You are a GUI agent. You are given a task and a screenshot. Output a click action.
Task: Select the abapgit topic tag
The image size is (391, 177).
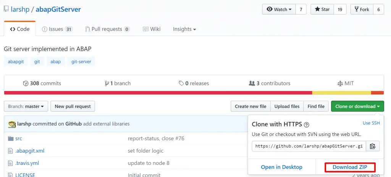pyautogui.click(x=16, y=62)
